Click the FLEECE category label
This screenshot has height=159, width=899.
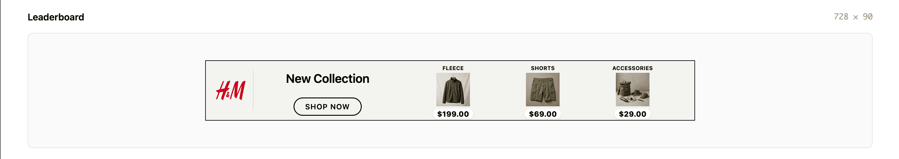(x=453, y=68)
